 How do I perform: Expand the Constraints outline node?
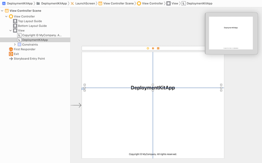[15, 44]
